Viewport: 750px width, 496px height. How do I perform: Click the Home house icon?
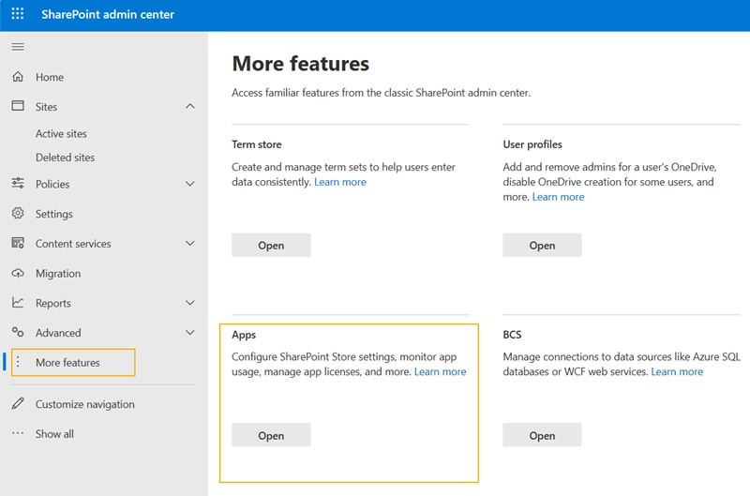coord(18,77)
